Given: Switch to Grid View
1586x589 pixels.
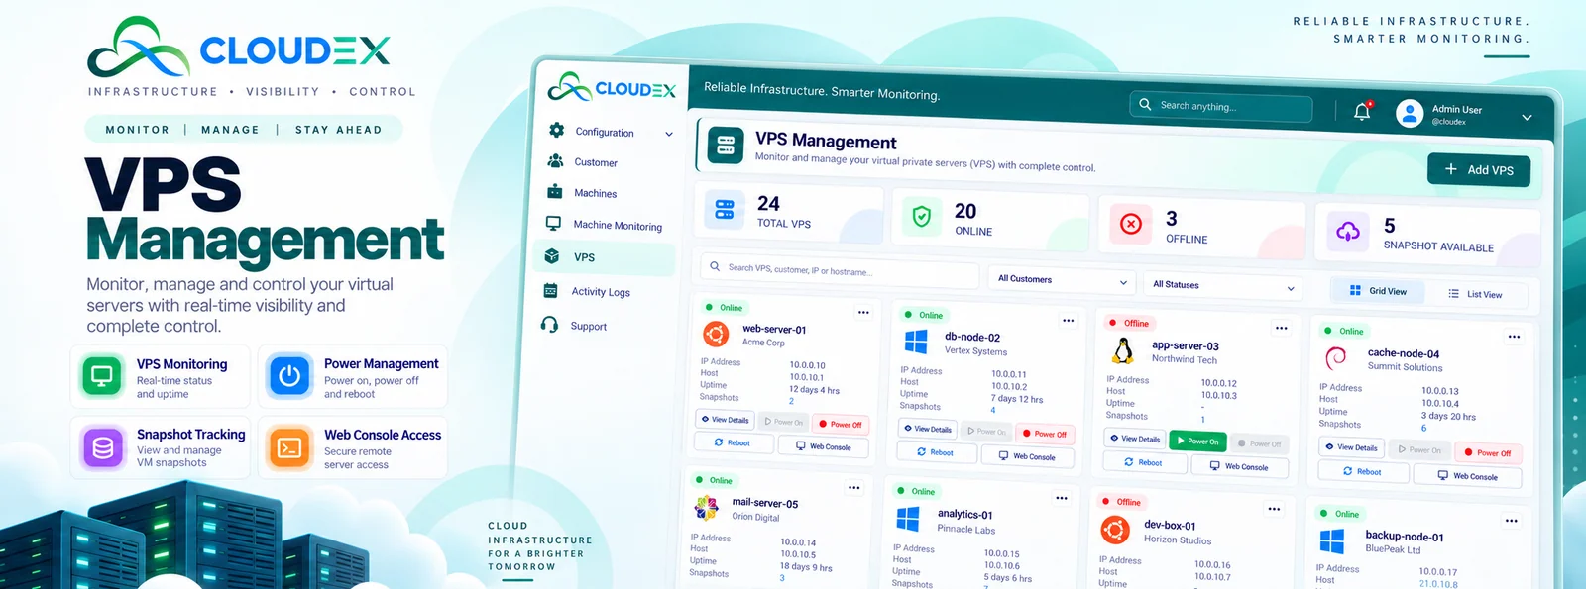Looking at the screenshot, I should point(1378,291).
